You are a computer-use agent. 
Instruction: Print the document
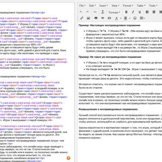coord(96,18)
